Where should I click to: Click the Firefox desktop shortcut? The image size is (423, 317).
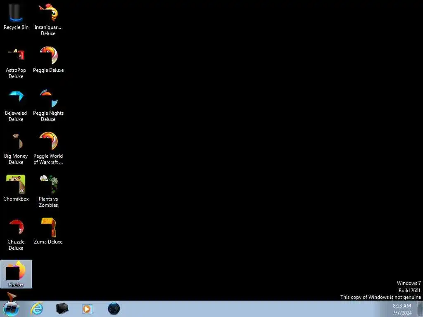pos(16,274)
